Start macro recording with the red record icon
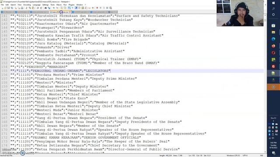This screenshot has width=280, height=157. pos(97,8)
